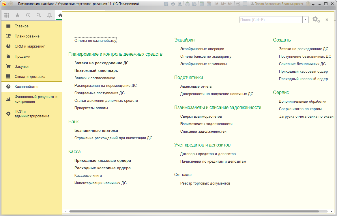Click the 1C main menu logo

pos(4,4)
